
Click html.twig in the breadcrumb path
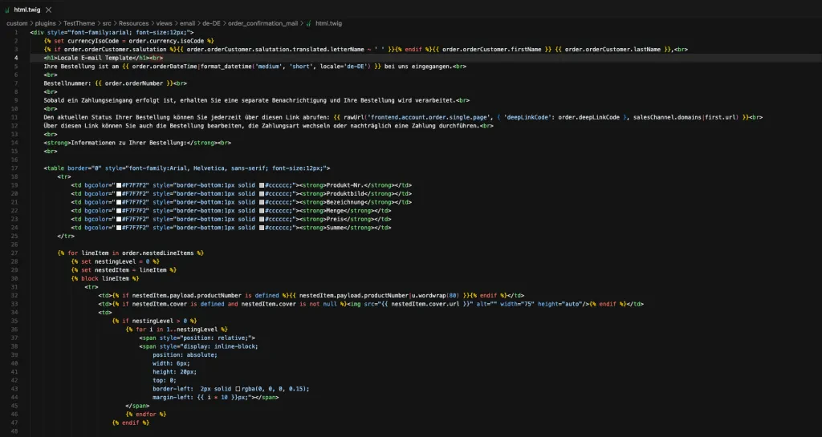[x=328, y=23]
